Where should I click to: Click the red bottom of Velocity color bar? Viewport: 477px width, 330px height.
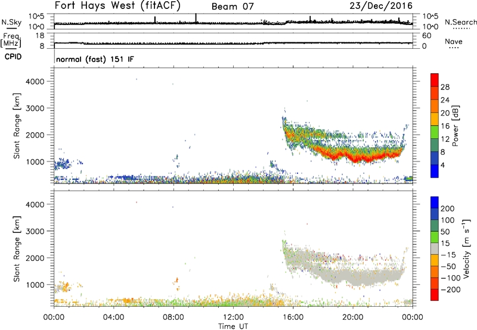[435, 295]
